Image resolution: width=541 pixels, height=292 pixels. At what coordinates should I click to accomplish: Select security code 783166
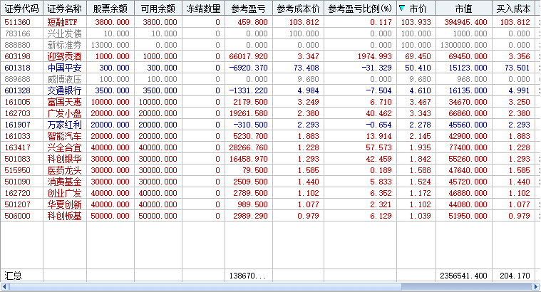pos(18,33)
